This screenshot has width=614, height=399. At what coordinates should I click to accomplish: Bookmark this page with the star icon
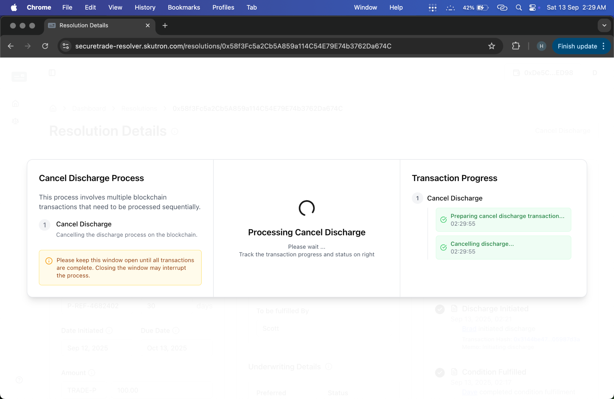click(x=492, y=46)
